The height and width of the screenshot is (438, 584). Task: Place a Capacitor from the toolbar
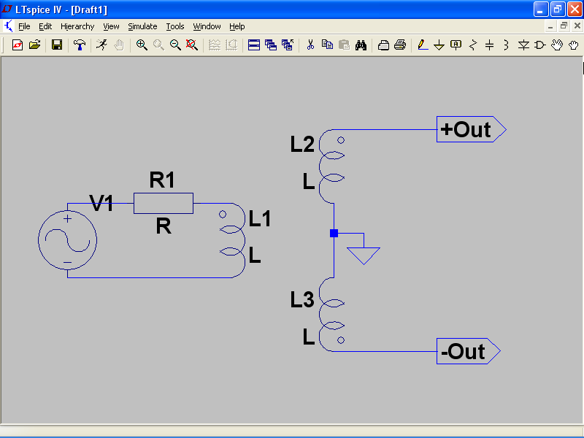click(x=490, y=45)
